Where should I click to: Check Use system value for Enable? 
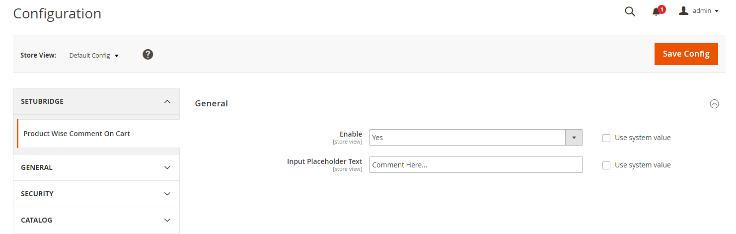click(x=606, y=138)
